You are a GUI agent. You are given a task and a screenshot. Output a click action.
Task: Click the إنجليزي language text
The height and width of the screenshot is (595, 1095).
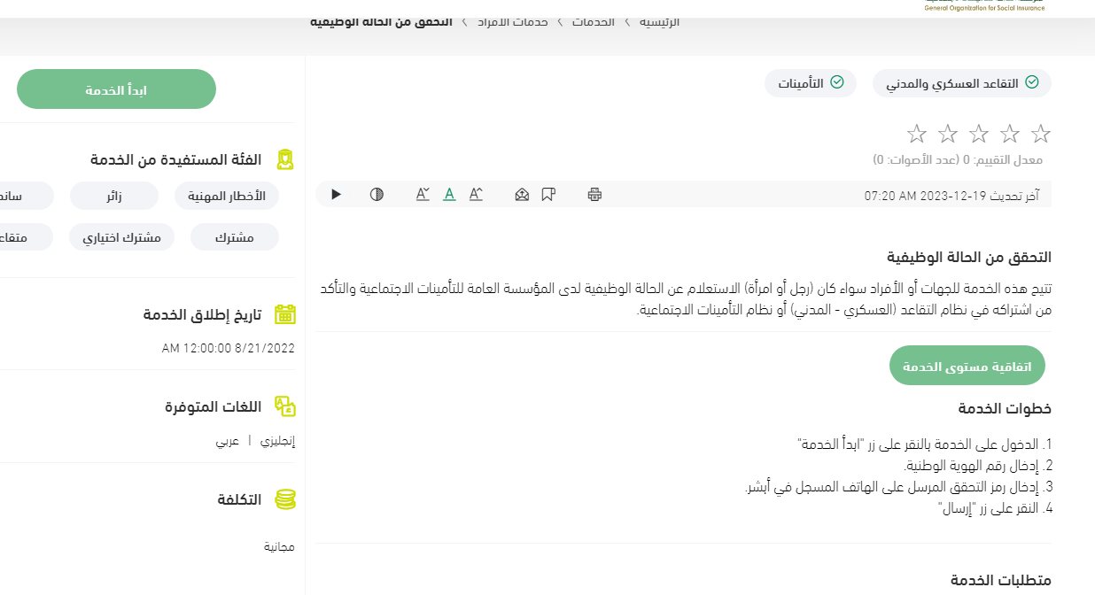[x=277, y=440]
